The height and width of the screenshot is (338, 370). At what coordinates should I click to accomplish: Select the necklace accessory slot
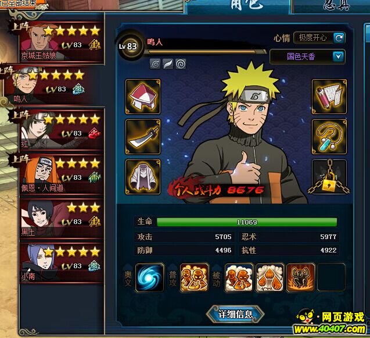[x=329, y=137]
